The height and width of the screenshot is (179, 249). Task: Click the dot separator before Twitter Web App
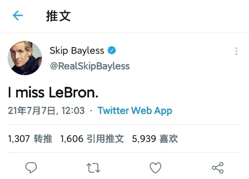[x=91, y=111]
